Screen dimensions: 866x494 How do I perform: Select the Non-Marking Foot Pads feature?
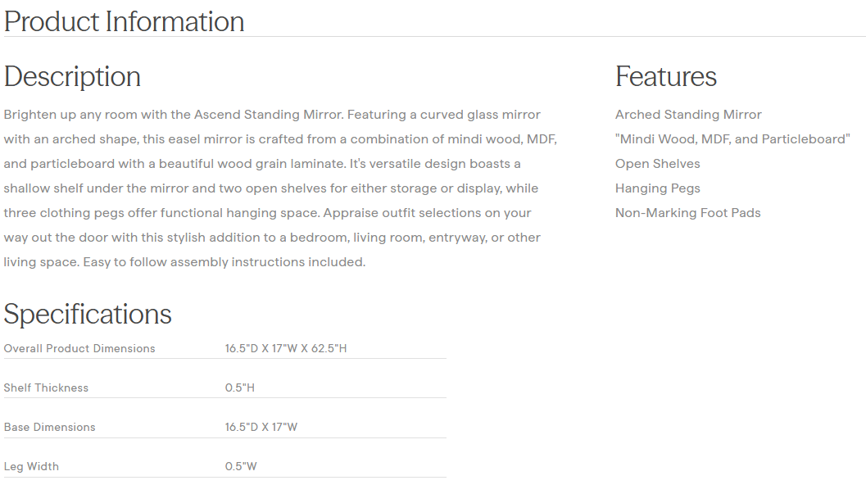tap(687, 213)
